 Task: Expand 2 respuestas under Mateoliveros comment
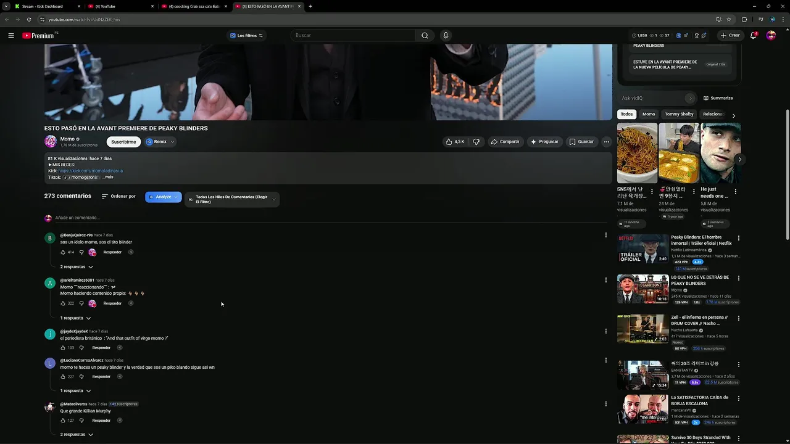pyautogui.click(x=77, y=435)
